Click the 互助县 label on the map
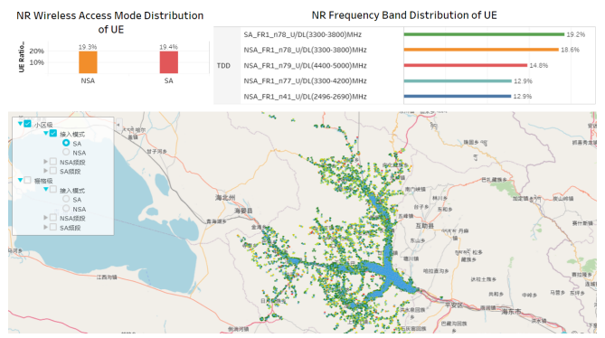This screenshot has width=605, height=338. 424,225
